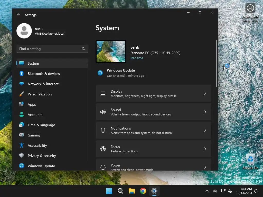263x197 pixels.
Task: Click the Bluetooth icon in the sidebar
Action: tap(22, 73)
